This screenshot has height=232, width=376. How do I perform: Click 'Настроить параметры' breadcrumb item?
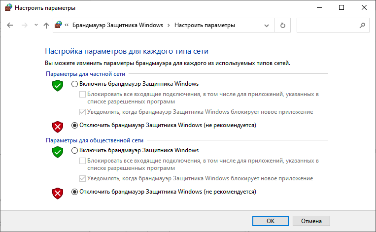[x=205, y=25]
